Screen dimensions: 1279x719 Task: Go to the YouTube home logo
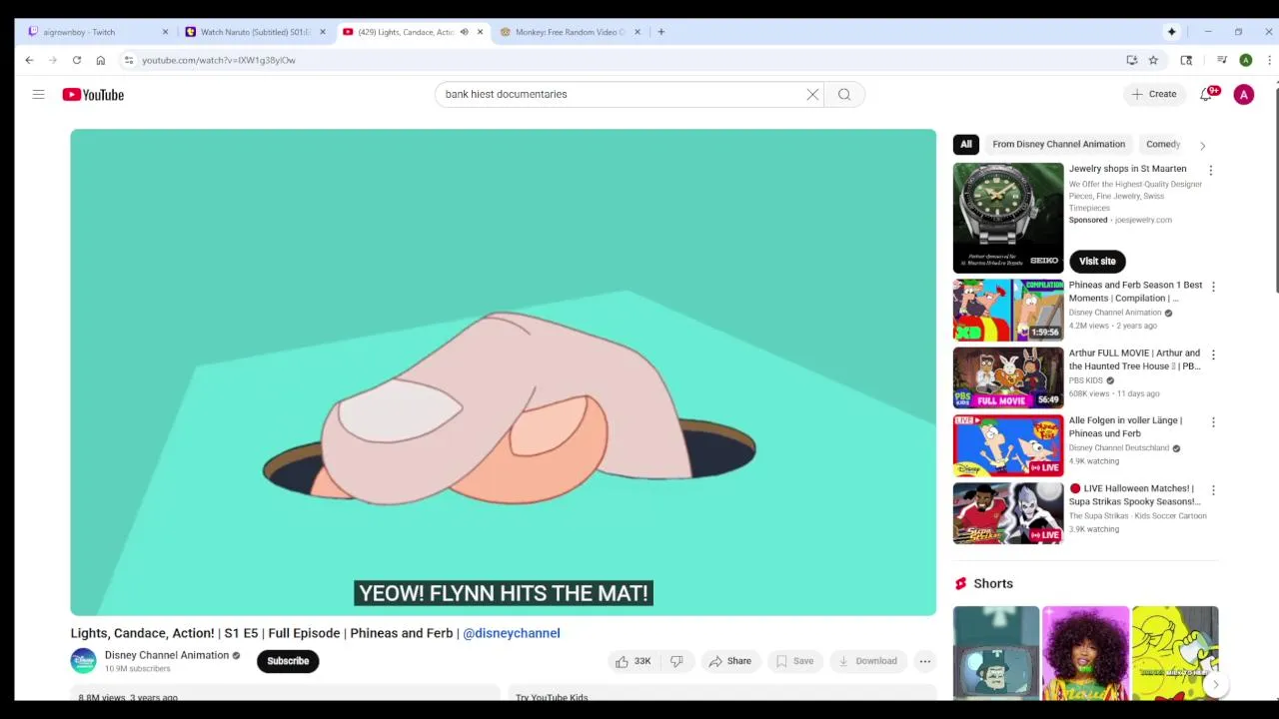click(x=93, y=95)
